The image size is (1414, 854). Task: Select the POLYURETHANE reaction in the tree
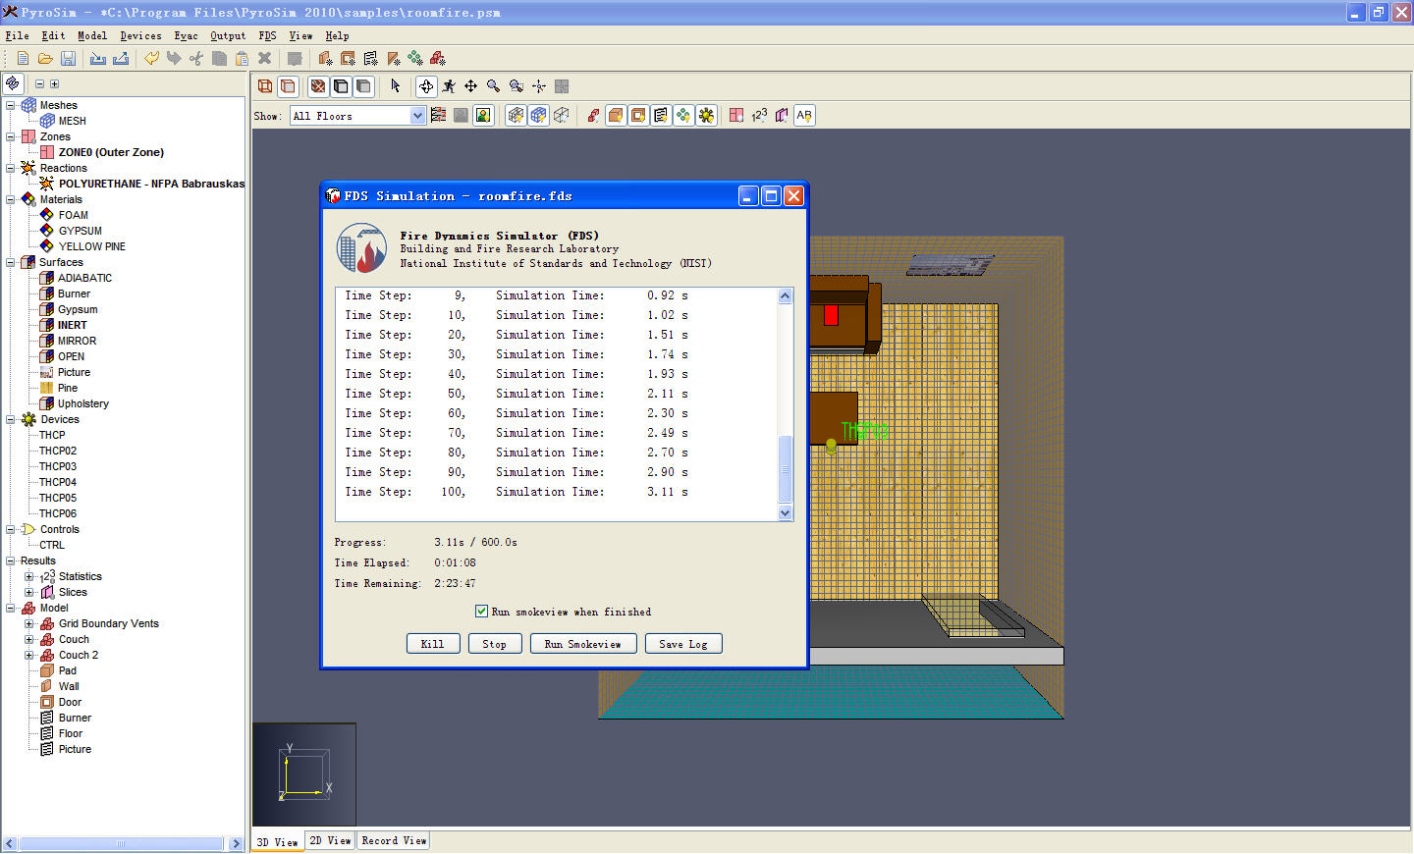pos(150,184)
